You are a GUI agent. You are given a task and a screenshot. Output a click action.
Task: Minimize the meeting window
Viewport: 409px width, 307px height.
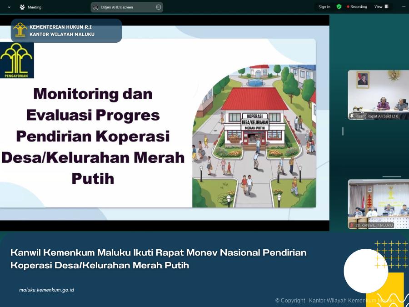[404, 7]
